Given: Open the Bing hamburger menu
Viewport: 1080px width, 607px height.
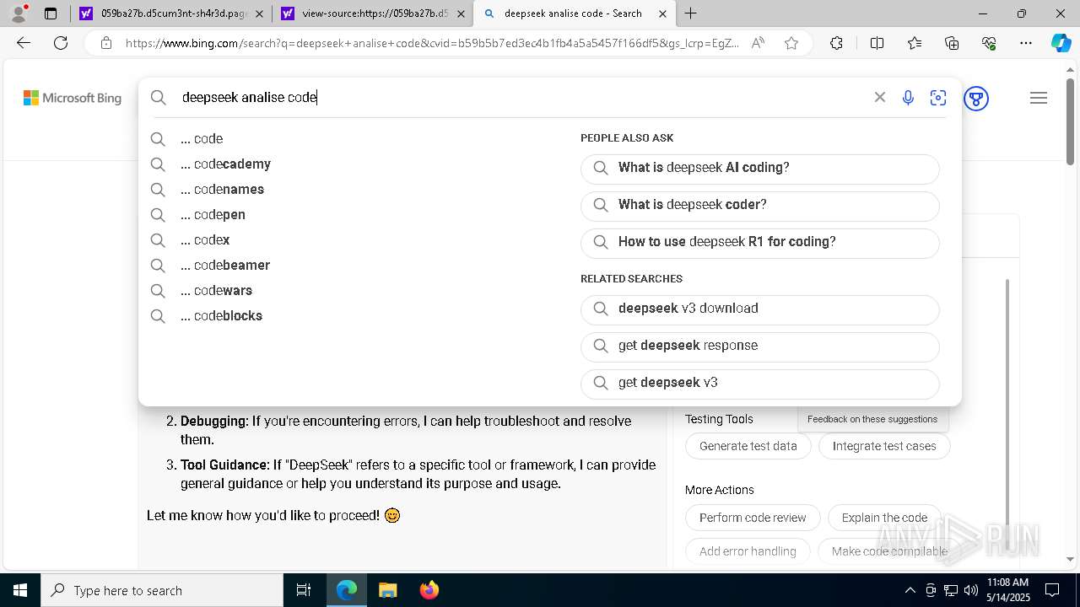Looking at the screenshot, I should tap(1039, 98).
